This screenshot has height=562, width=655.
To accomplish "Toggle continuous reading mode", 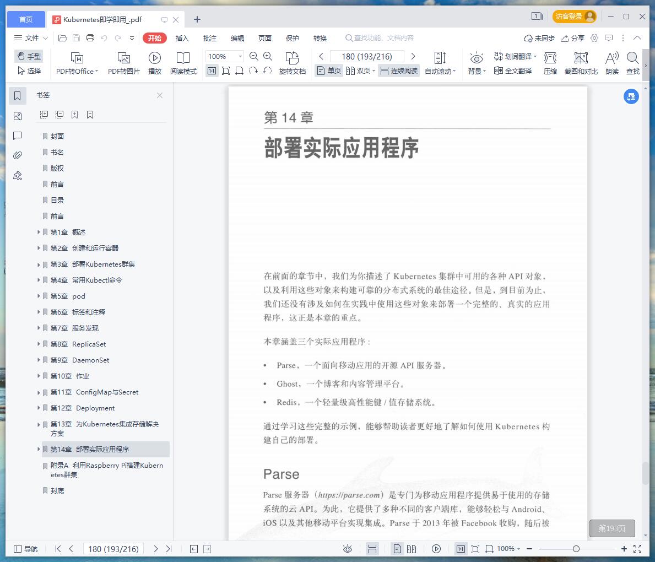I will pos(399,71).
